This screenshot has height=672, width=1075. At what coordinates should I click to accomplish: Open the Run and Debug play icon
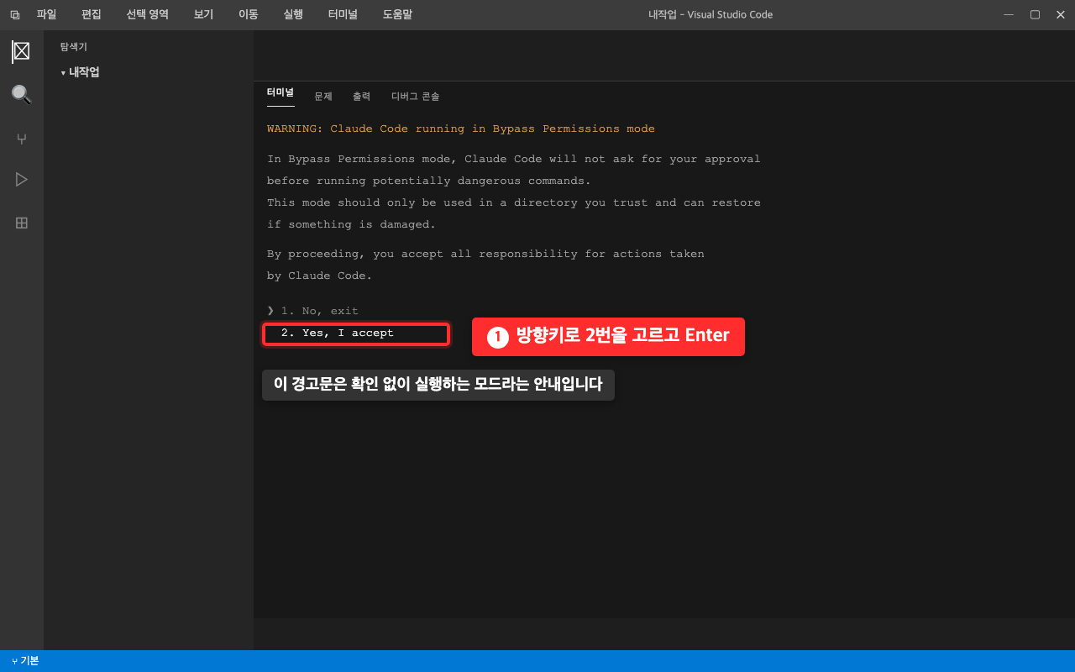[x=21, y=180]
